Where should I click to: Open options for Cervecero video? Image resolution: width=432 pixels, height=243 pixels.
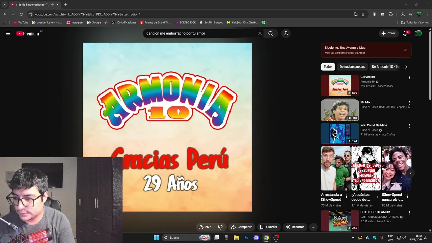[x=410, y=77]
